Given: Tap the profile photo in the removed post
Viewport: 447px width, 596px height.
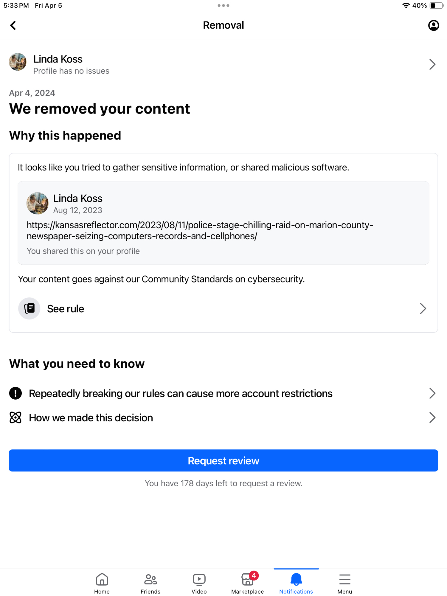Looking at the screenshot, I should click(37, 203).
